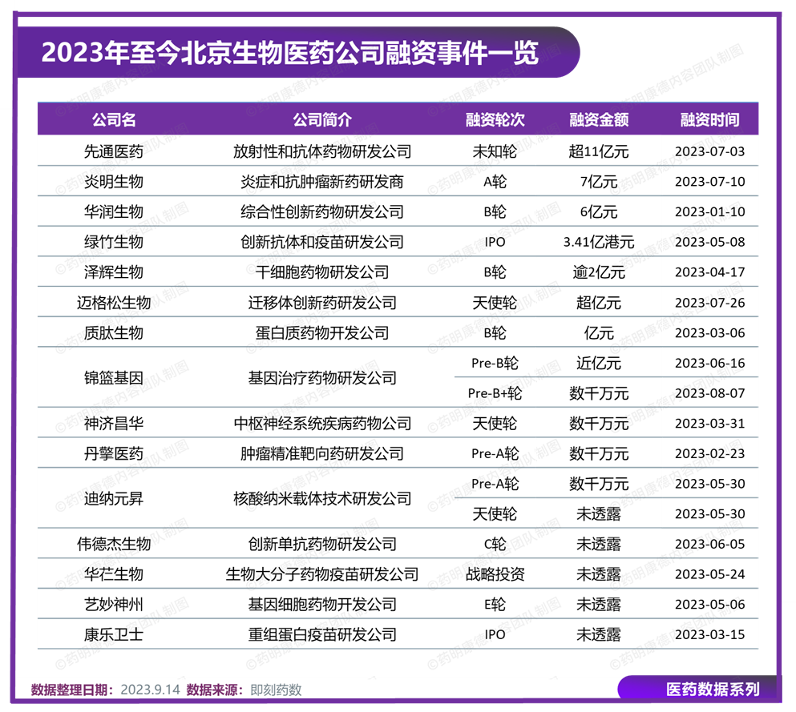Select company name 先通医药

(114, 151)
